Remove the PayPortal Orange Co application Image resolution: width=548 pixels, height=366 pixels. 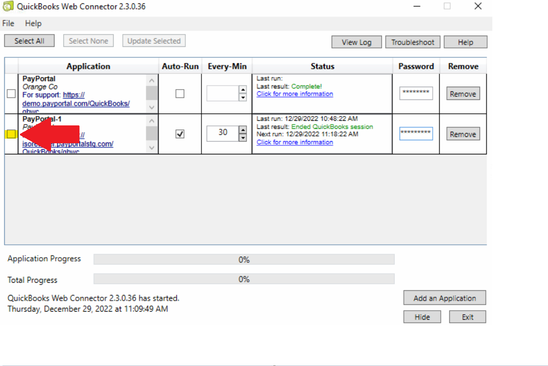coord(463,94)
